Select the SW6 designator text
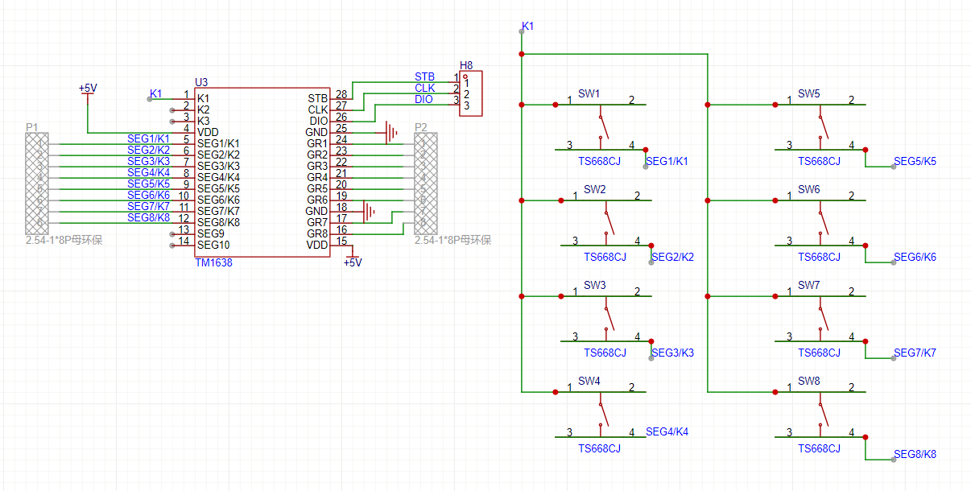The height and width of the screenshot is (491, 971). click(x=809, y=189)
